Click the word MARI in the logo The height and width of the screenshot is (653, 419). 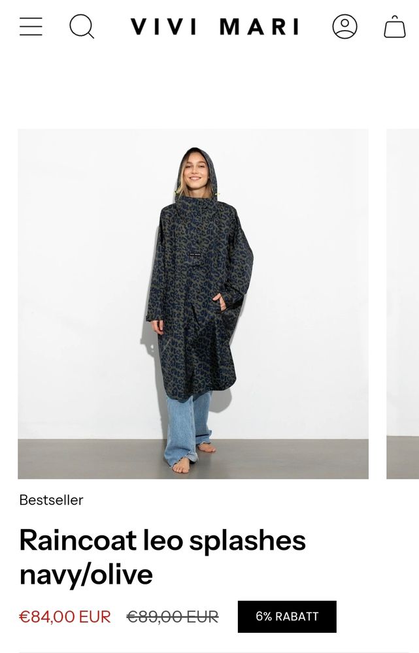[260, 27]
